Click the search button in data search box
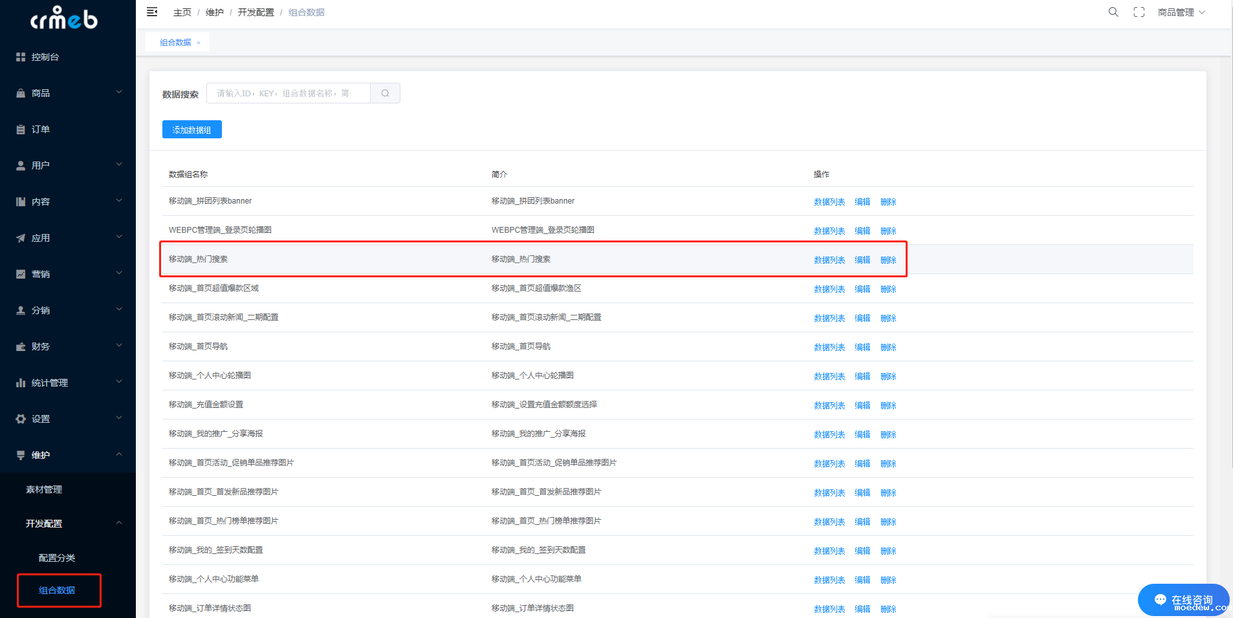1233x618 pixels. [x=385, y=93]
